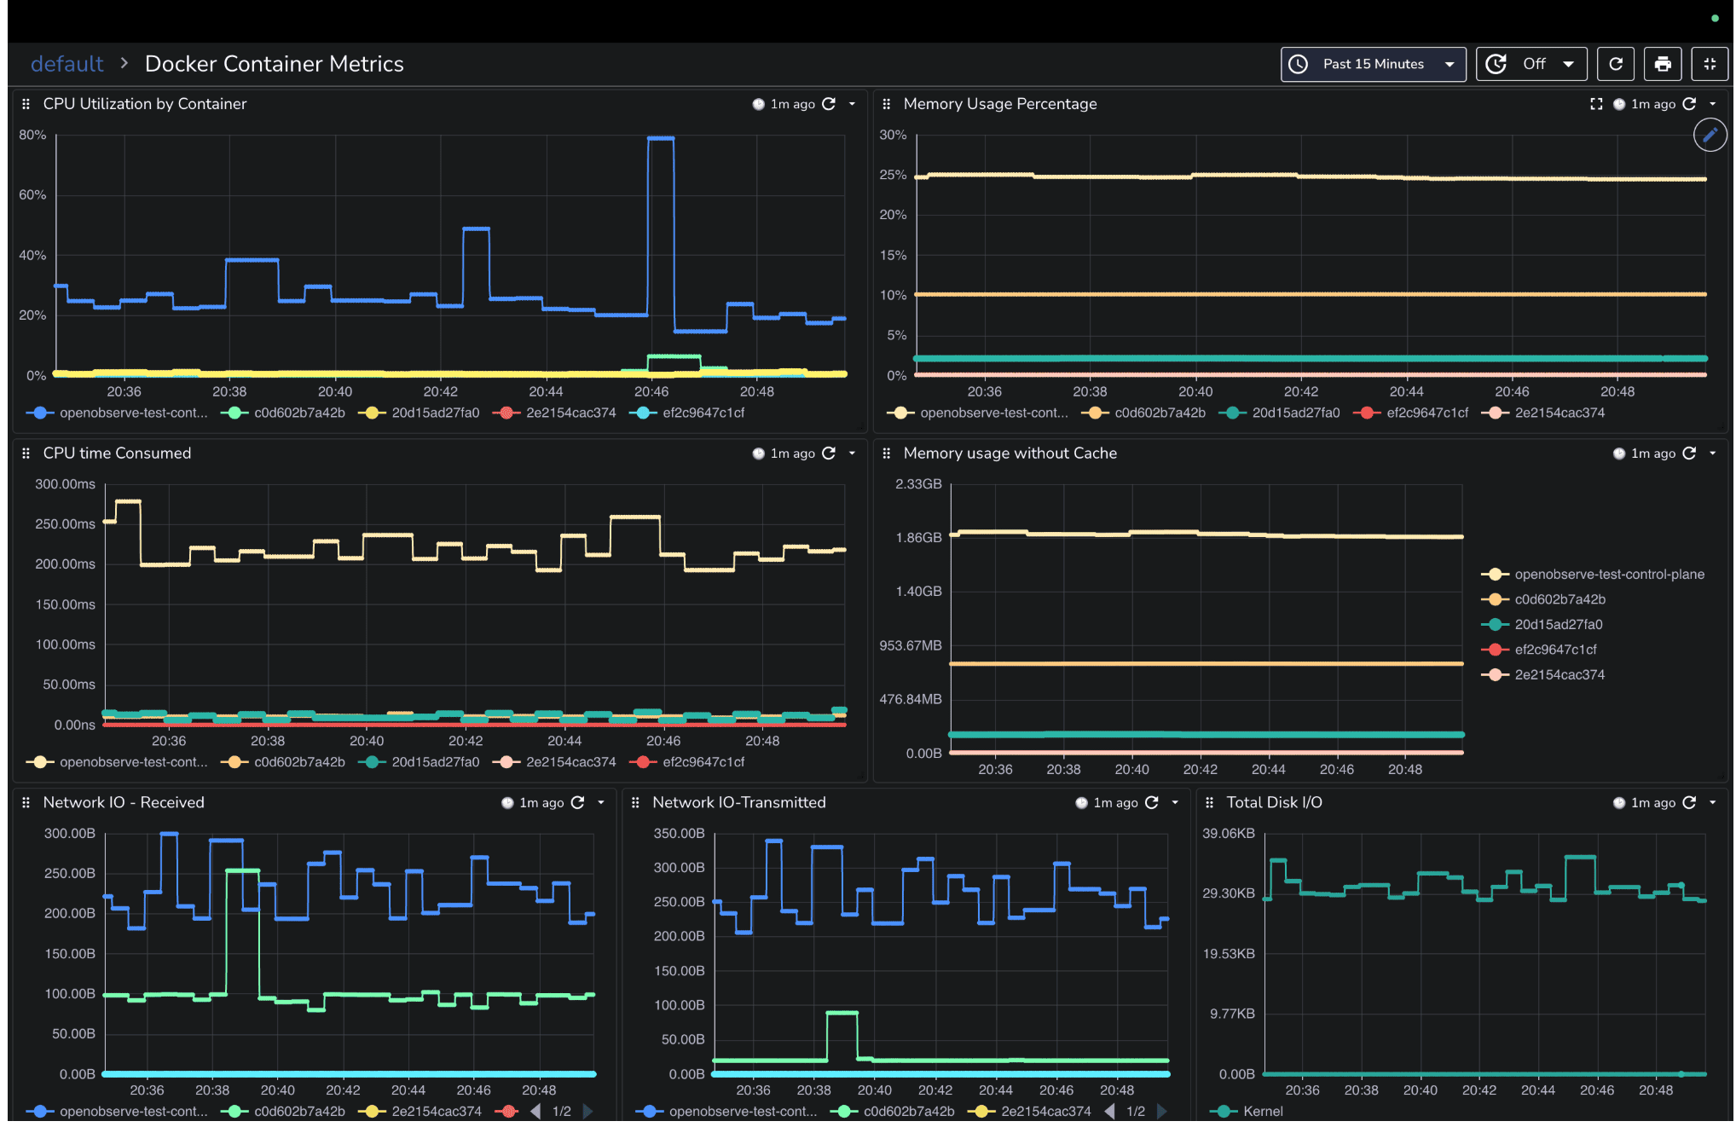Open the print dashboard icon
Viewport: 1736px width, 1127px height.
click(1663, 64)
